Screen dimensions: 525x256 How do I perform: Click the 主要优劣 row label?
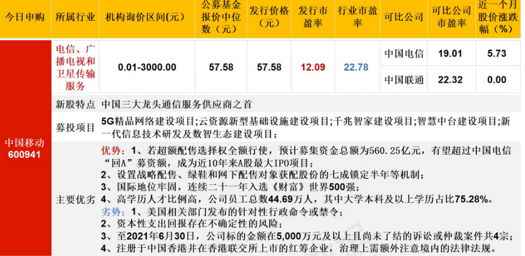75,200
